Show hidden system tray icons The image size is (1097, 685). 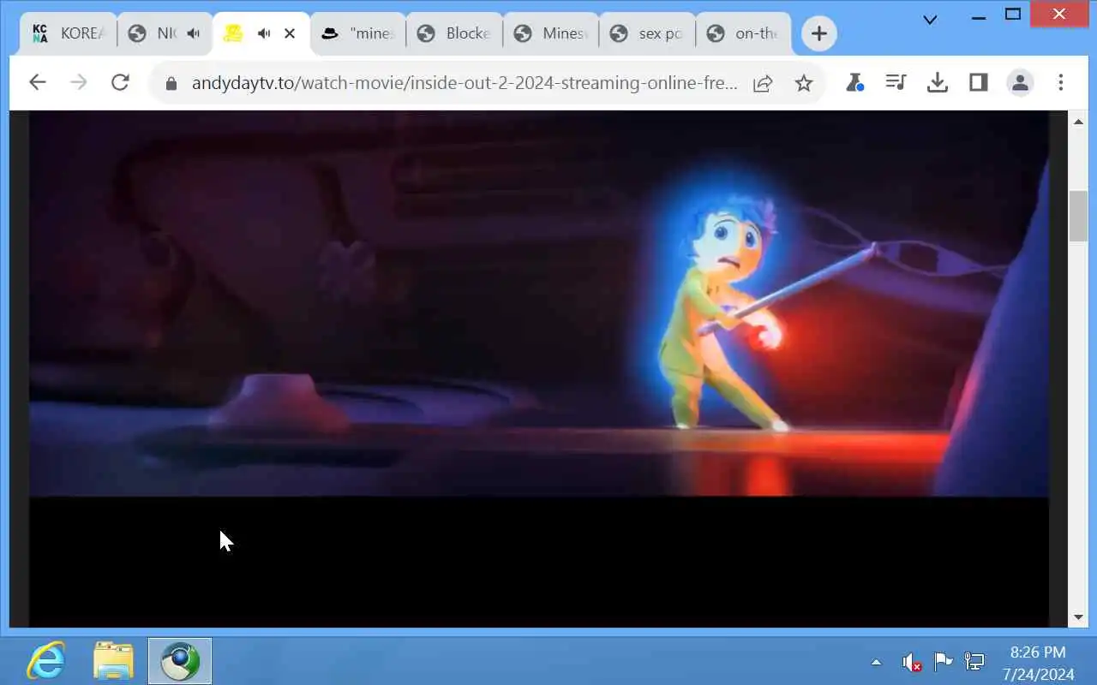876,662
